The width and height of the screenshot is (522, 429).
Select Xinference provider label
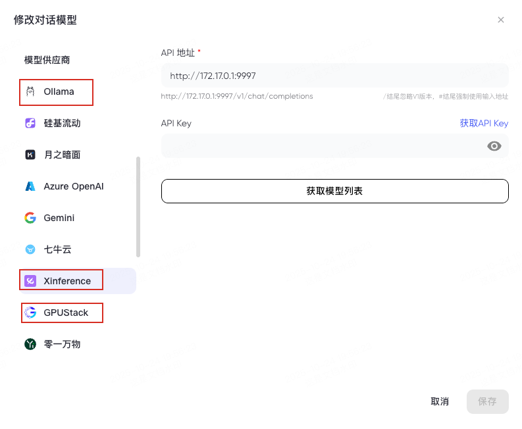[x=67, y=281]
